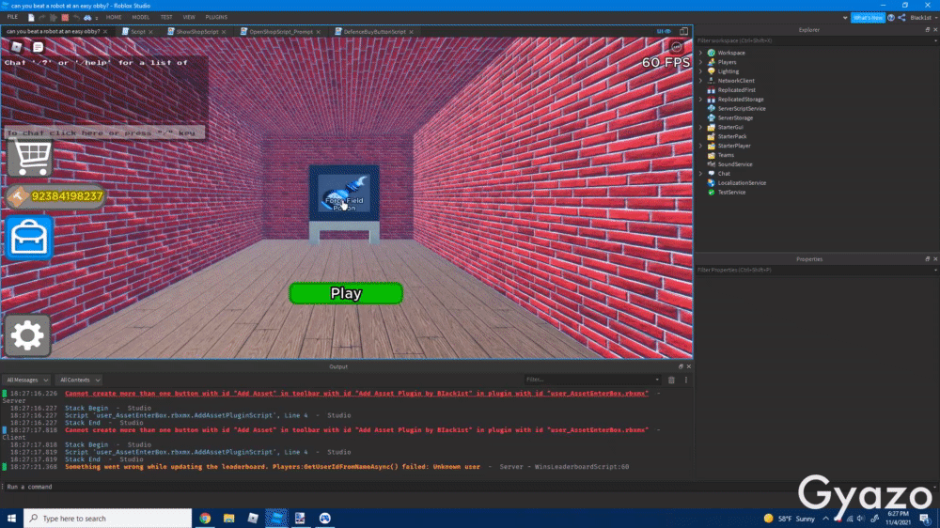Click the Roblox menu icon in viewport
The width and height of the screenshot is (940, 528).
coord(17,47)
